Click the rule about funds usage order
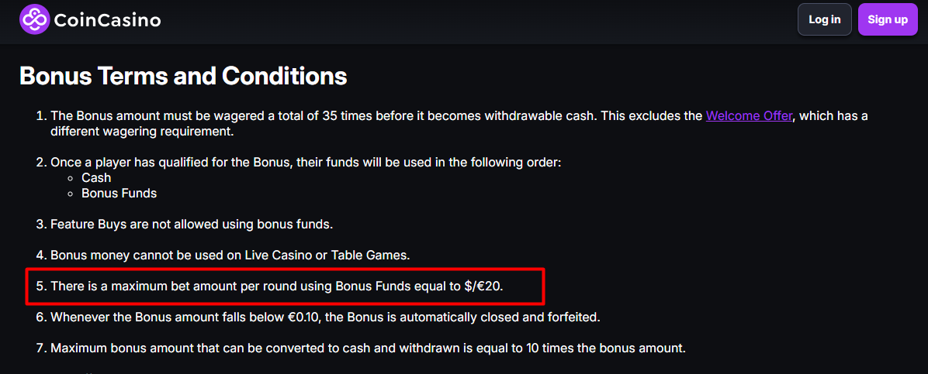Screen dimensions: 928x374 click(305, 163)
